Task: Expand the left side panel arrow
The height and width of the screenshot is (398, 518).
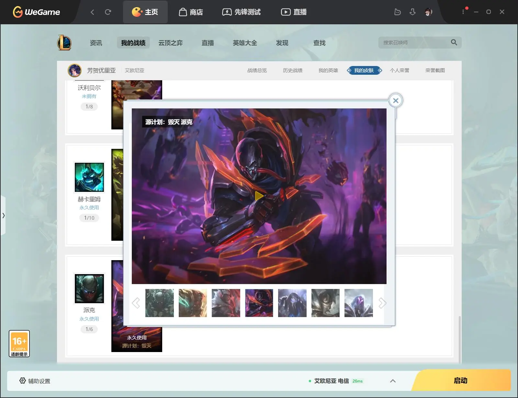Action: coord(3,215)
